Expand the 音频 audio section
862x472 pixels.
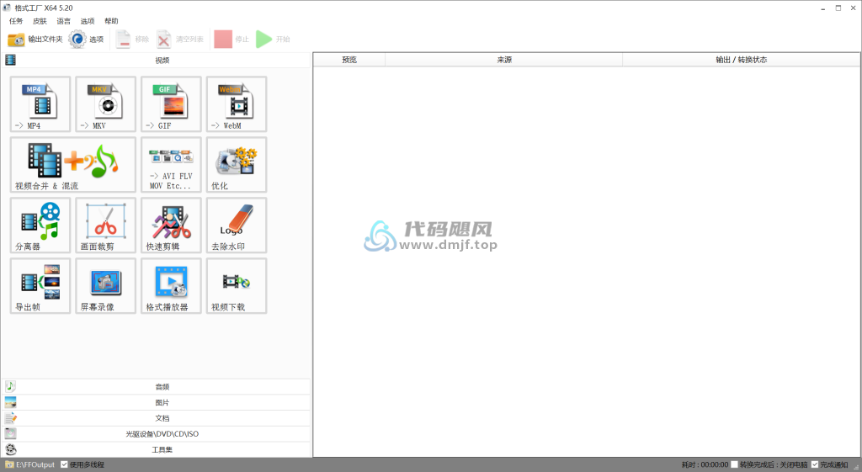click(156, 387)
